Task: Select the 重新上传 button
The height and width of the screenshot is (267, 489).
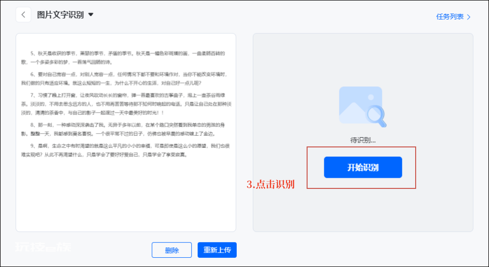Action: click(217, 250)
